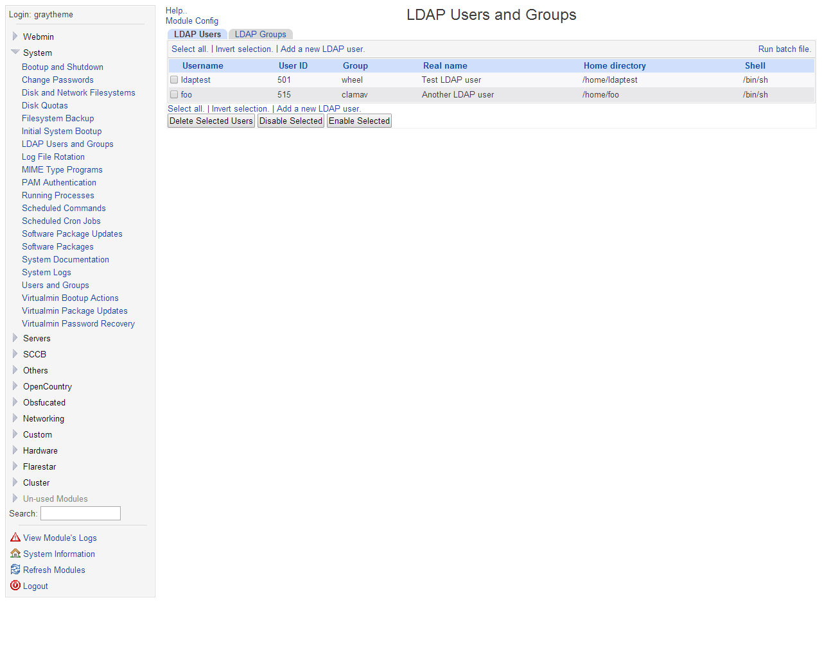The width and height of the screenshot is (822, 657).
Task: Tick the checkbox for user foo
Action: coord(174,95)
